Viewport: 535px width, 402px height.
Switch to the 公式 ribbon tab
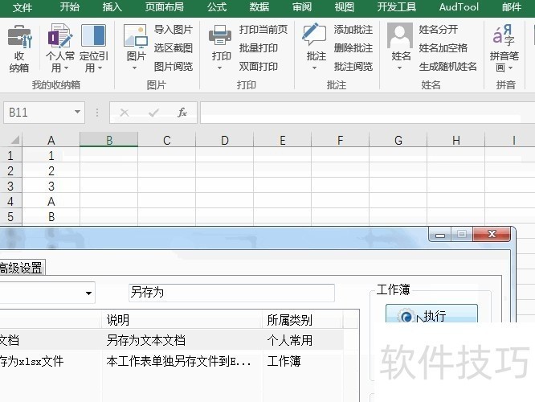tap(217, 6)
